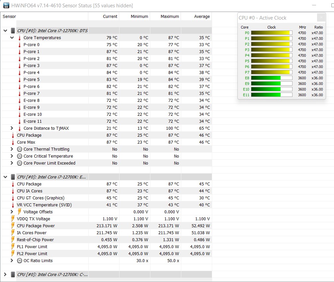The image size is (334, 282).
Task: Click the clock icon beside Core Power Limit Exceeded
Action: (x=19, y=163)
